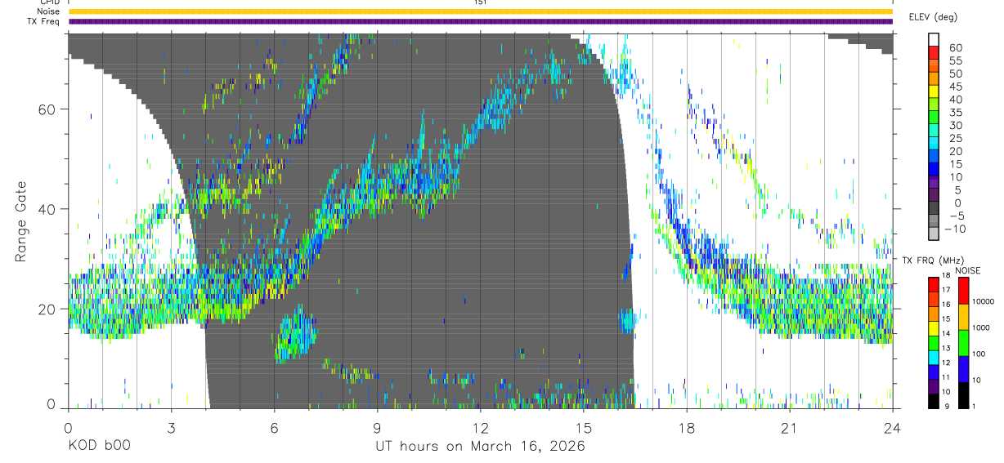Click the x-axis tick label 6

pos(274,428)
